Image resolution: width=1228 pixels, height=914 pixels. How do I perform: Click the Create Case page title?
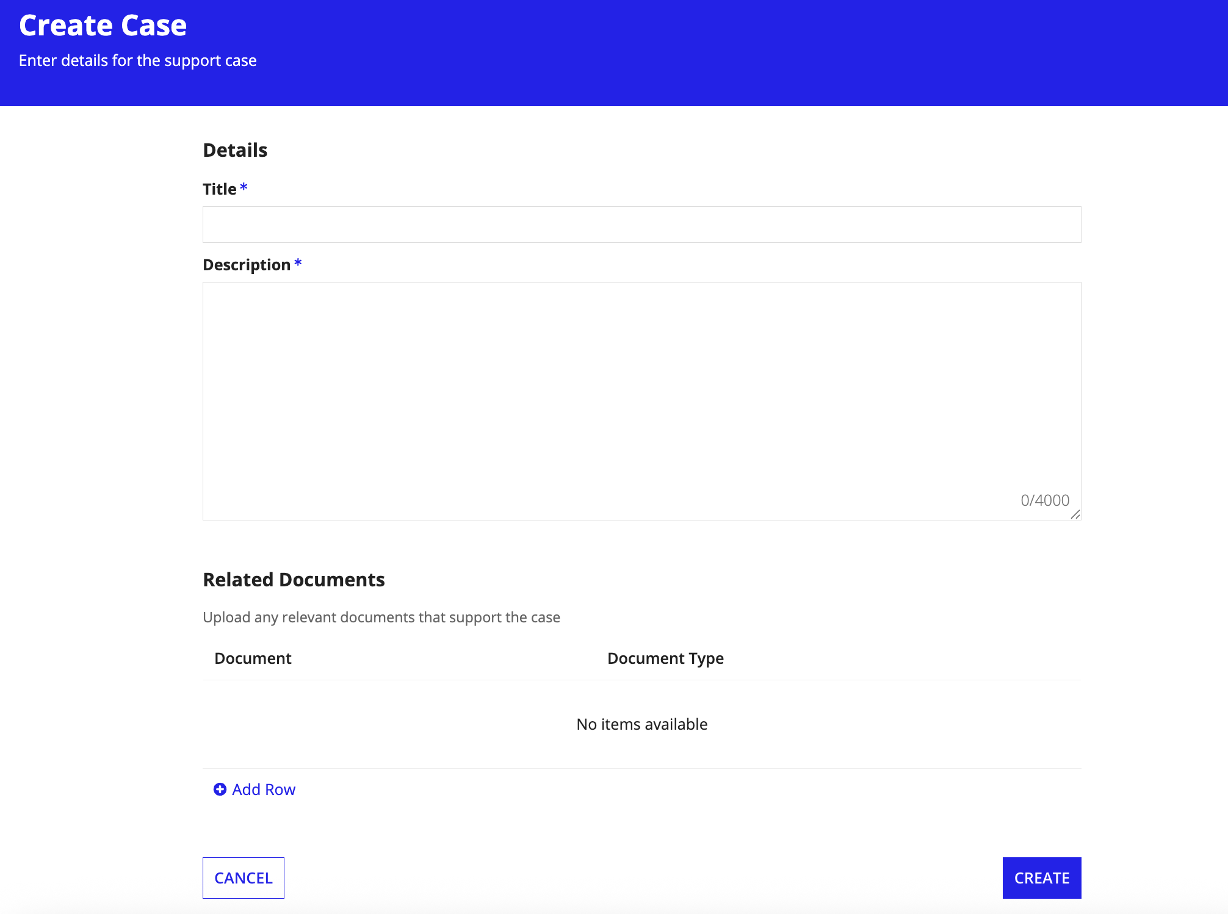[103, 25]
